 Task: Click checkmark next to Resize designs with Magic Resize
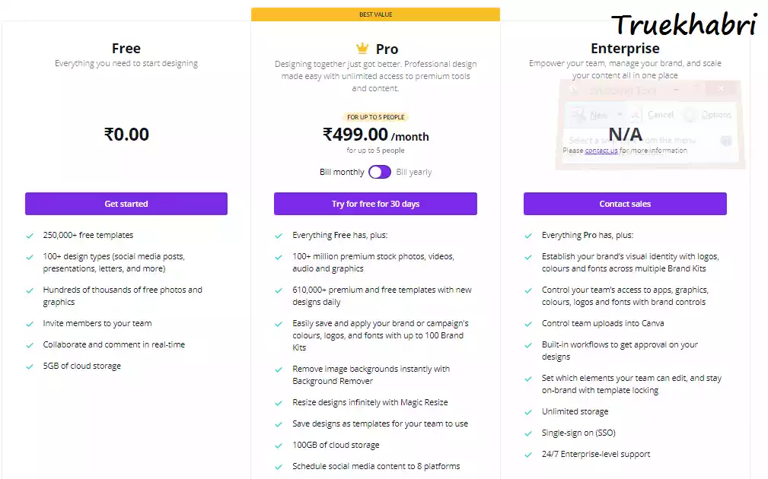tap(279, 403)
